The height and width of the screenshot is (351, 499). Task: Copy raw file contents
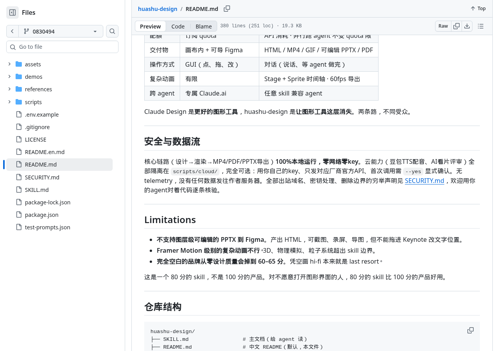457,26
